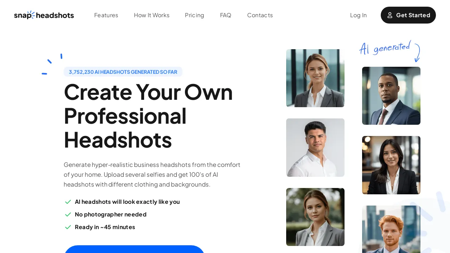Click the handwritten 'AI generated' arrow
Screen dimensions: 450x253
tap(417, 53)
